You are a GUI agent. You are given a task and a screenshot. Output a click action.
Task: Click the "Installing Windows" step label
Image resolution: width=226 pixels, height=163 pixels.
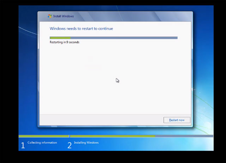[x=86, y=143]
